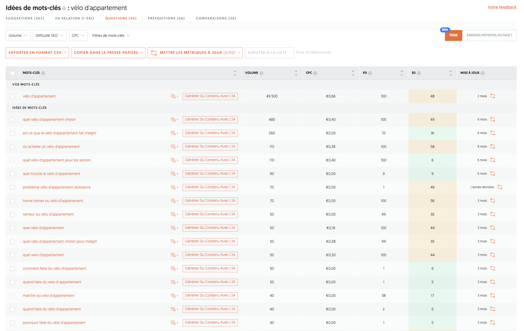This screenshot has width=524, height=331.
Task: Switch to Comparaisons (30) tab
Action: point(216,19)
